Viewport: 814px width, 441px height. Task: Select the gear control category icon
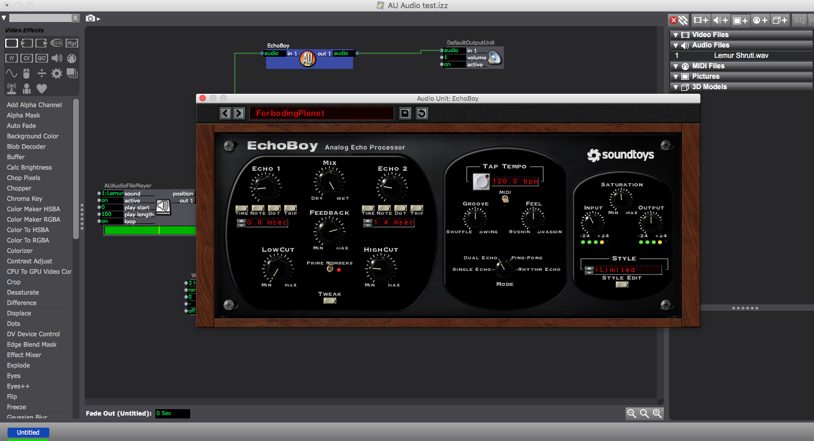coord(57,73)
